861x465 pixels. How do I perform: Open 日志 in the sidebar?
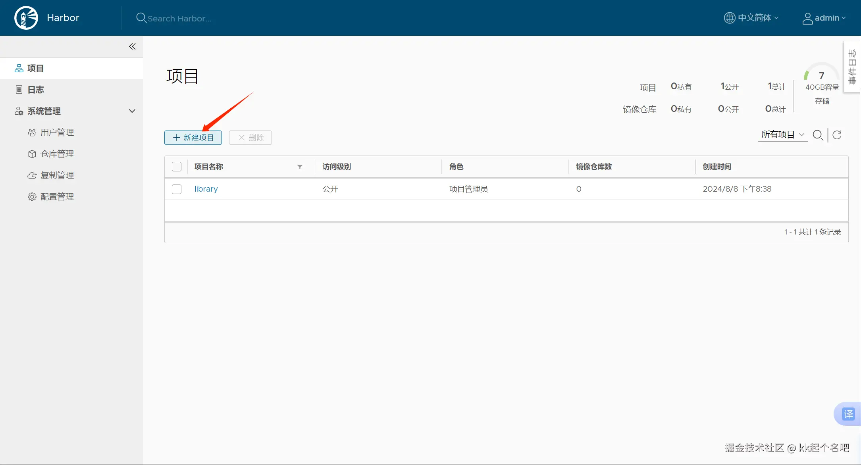pos(36,90)
